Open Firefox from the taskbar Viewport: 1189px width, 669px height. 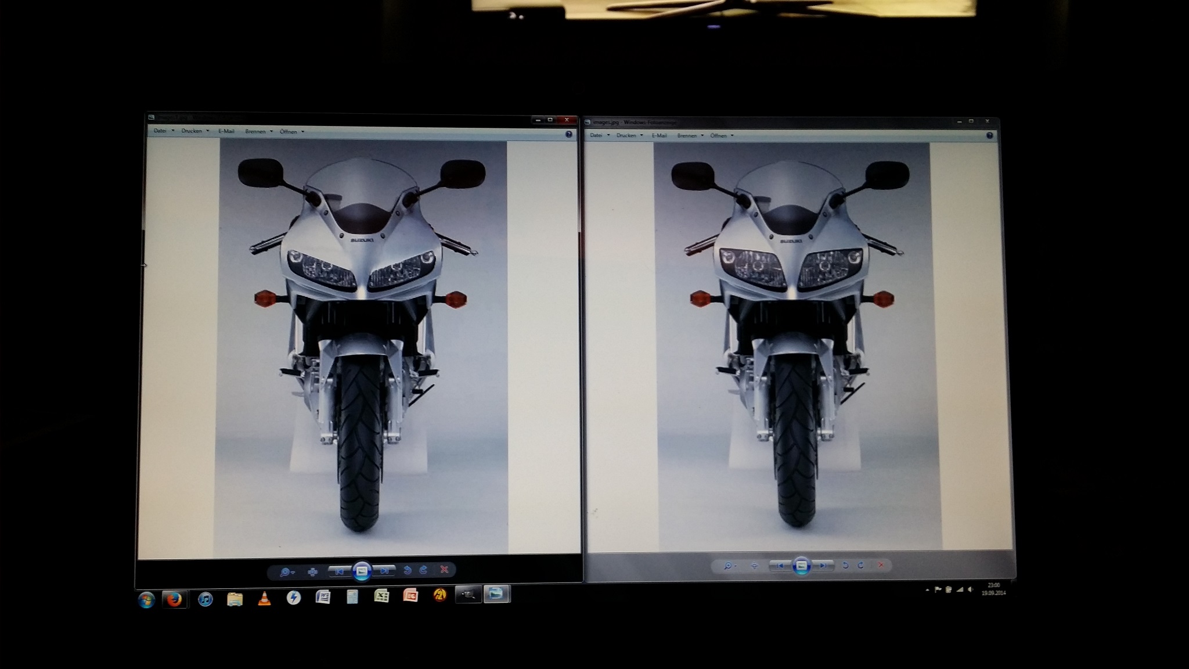point(174,599)
